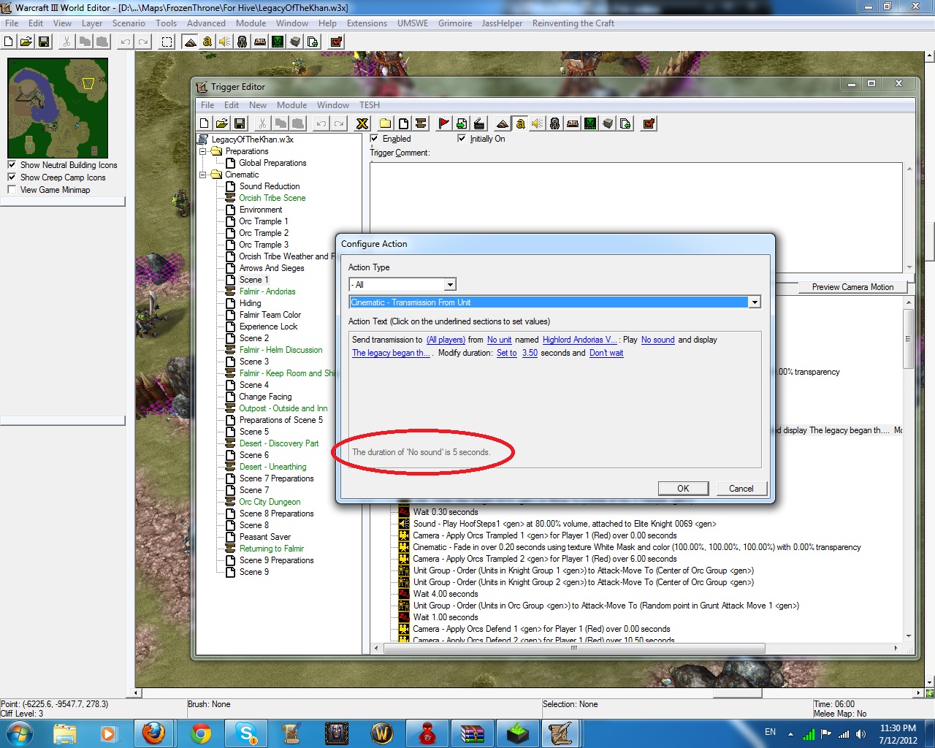
Task: Click New Category folder icon in Trigger Editor
Action: [x=385, y=123]
